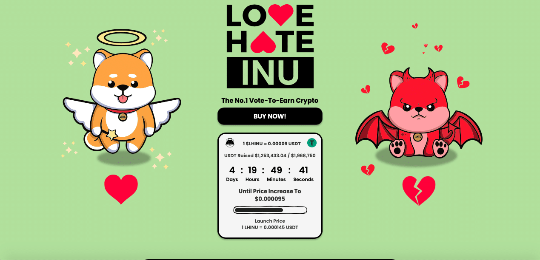Click the BUY NOW! button
The height and width of the screenshot is (260, 540).
pos(270,116)
